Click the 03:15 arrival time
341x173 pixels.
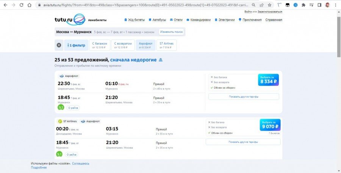point(112,129)
